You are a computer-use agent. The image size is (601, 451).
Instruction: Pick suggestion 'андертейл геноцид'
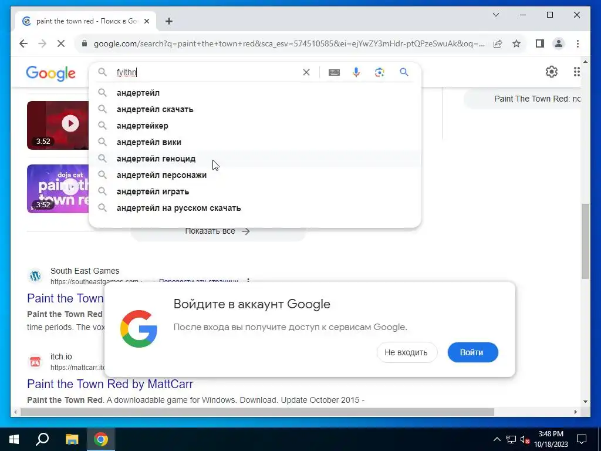tap(255, 159)
